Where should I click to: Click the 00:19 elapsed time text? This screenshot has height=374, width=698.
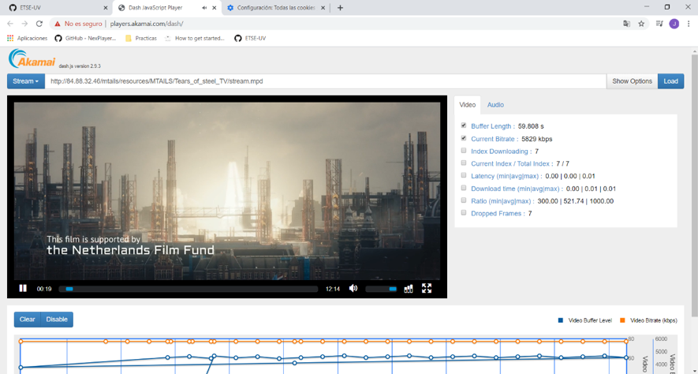(x=44, y=289)
